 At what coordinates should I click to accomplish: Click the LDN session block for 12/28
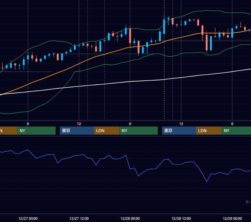209,131
